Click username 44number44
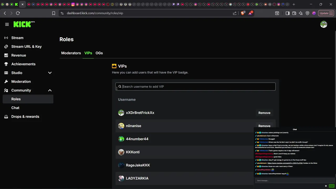Screen dimensions: 336x189 (137, 139)
